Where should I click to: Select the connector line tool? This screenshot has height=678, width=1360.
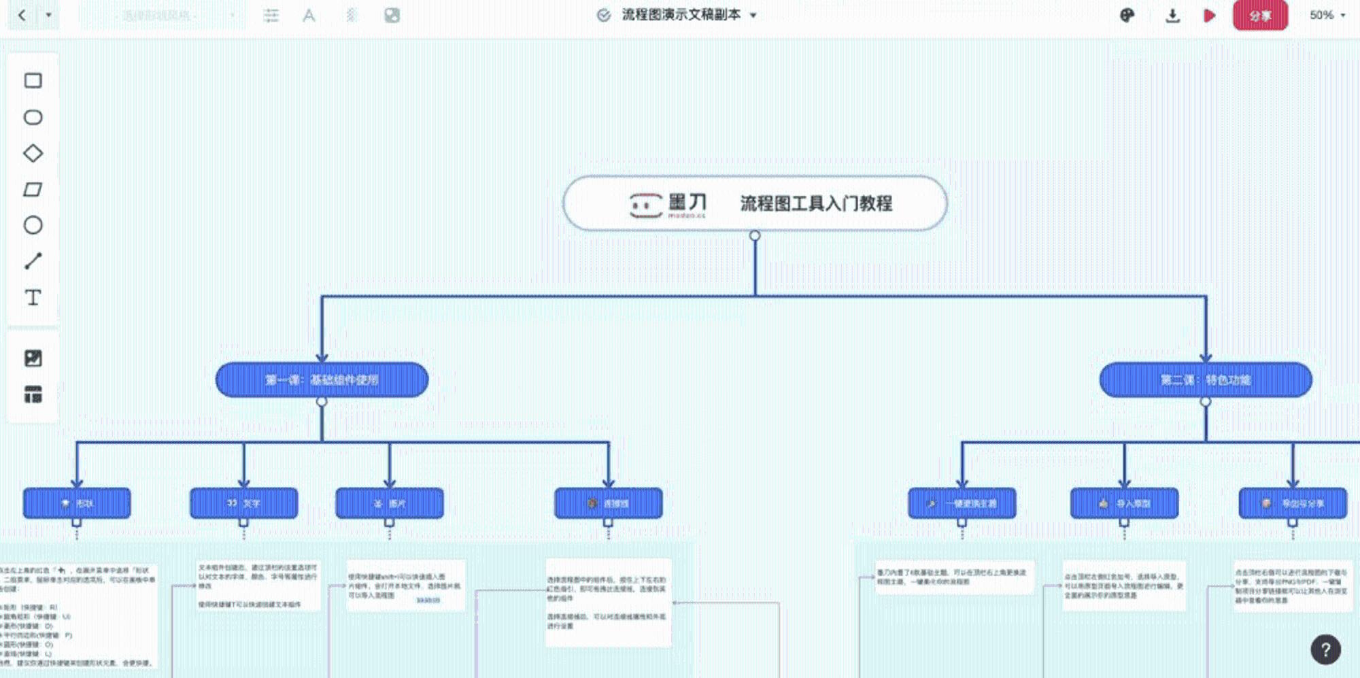tap(33, 261)
